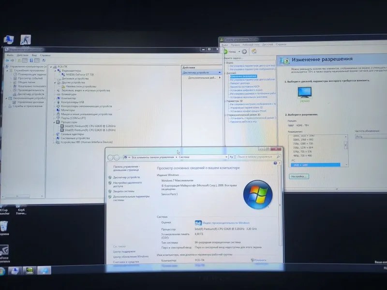
Task: Select 576p, 720 × 576 resolution
Action: click(302, 152)
